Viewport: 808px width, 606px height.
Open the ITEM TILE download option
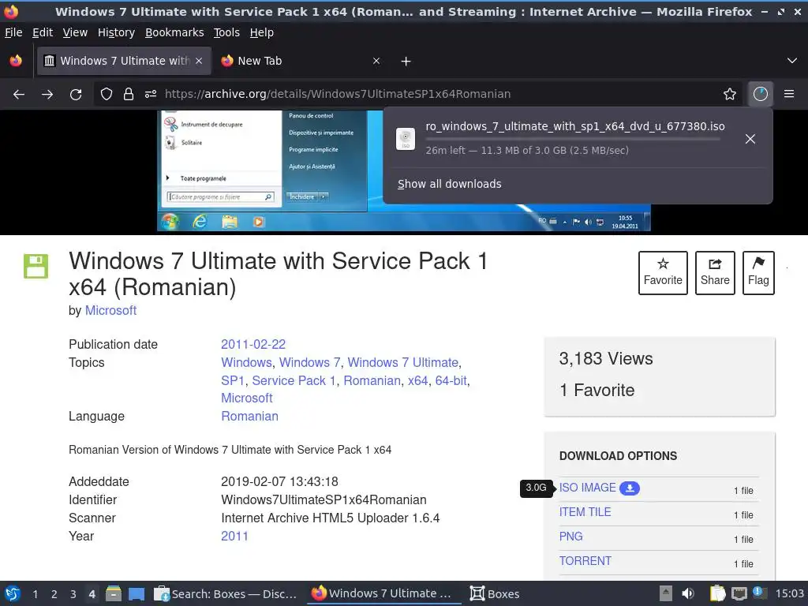(585, 511)
